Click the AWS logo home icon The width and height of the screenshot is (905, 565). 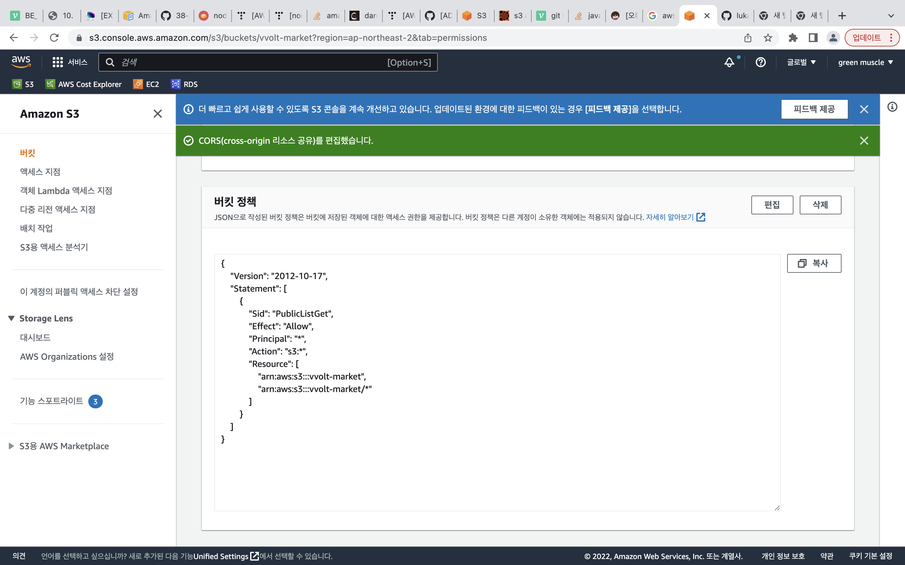pos(21,62)
